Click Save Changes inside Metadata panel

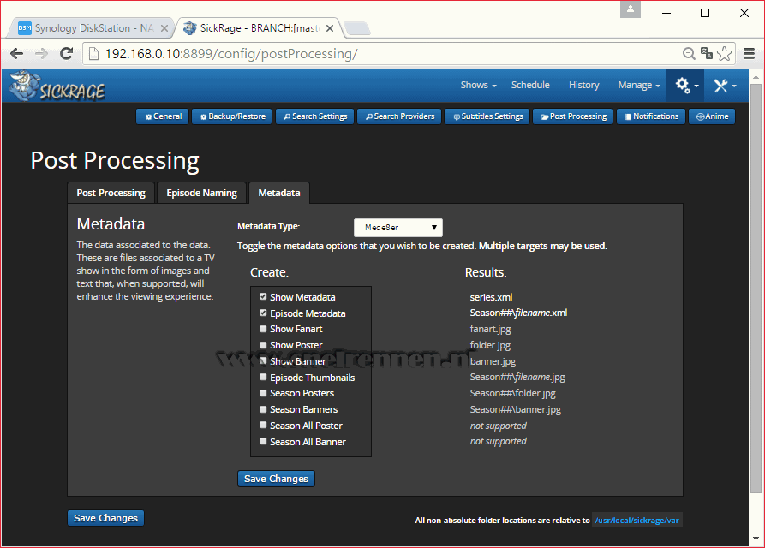[276, 479]
